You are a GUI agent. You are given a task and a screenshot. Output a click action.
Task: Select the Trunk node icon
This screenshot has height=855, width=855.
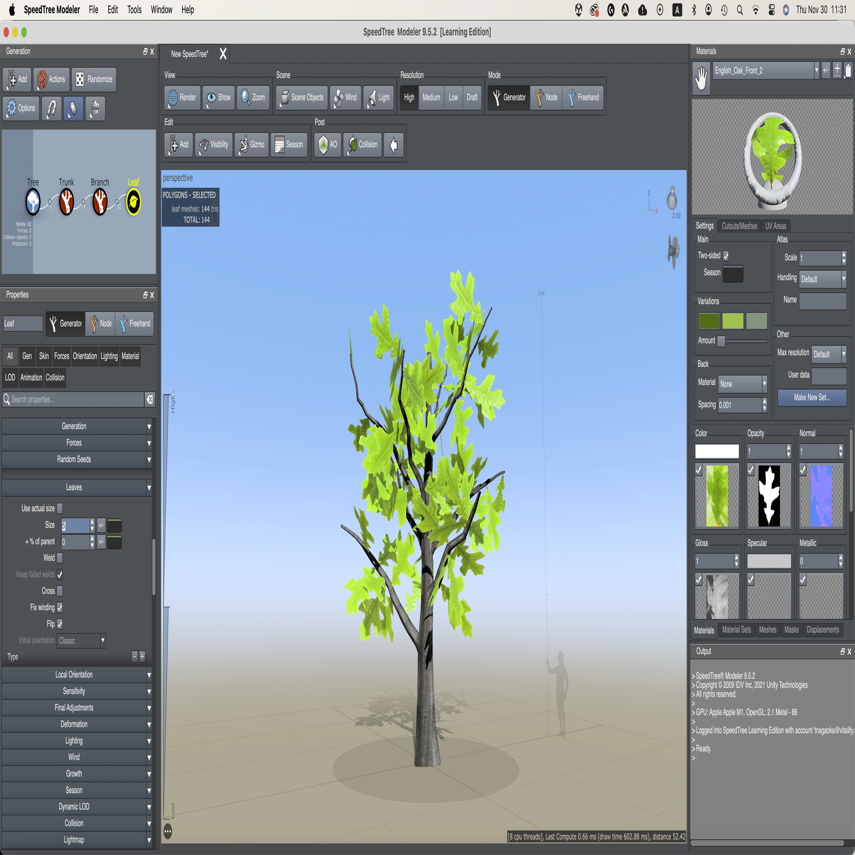(66, 202)
